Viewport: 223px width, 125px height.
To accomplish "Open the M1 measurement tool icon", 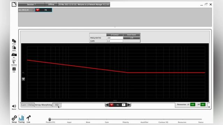I will tap(14, 55).
